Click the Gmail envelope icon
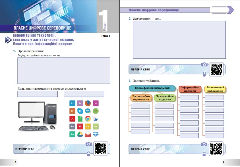The height and width of the screenshot is (167, 240). coord(88,134)
